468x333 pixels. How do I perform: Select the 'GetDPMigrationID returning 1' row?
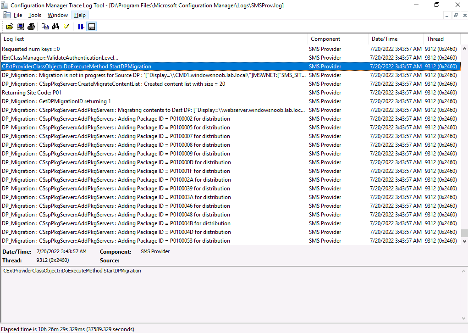(231, 101)
